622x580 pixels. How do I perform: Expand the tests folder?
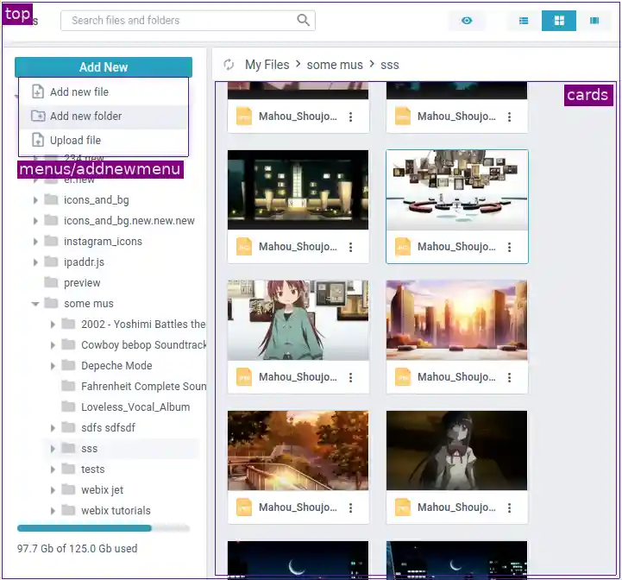53,470
